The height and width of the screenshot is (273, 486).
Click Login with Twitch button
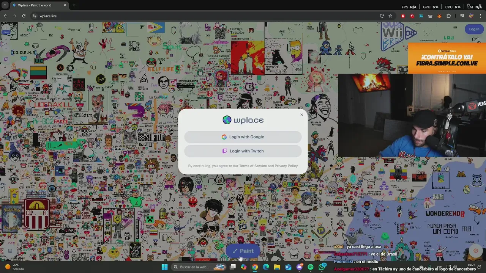pyautogui.click(x=243, y=151)
